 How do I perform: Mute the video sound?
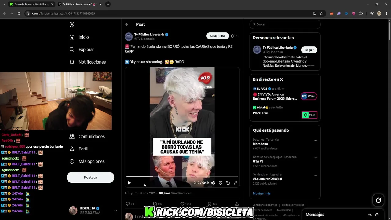pyautogui.click(x=213, y=183)
